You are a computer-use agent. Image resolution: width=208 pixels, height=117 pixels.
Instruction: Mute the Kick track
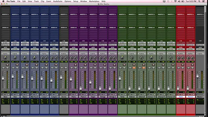[x=18, y=68]
